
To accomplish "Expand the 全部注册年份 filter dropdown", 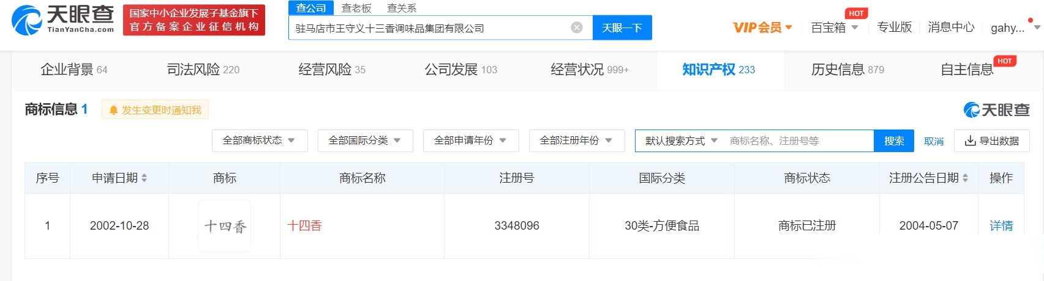I will [x=577, y=140].
